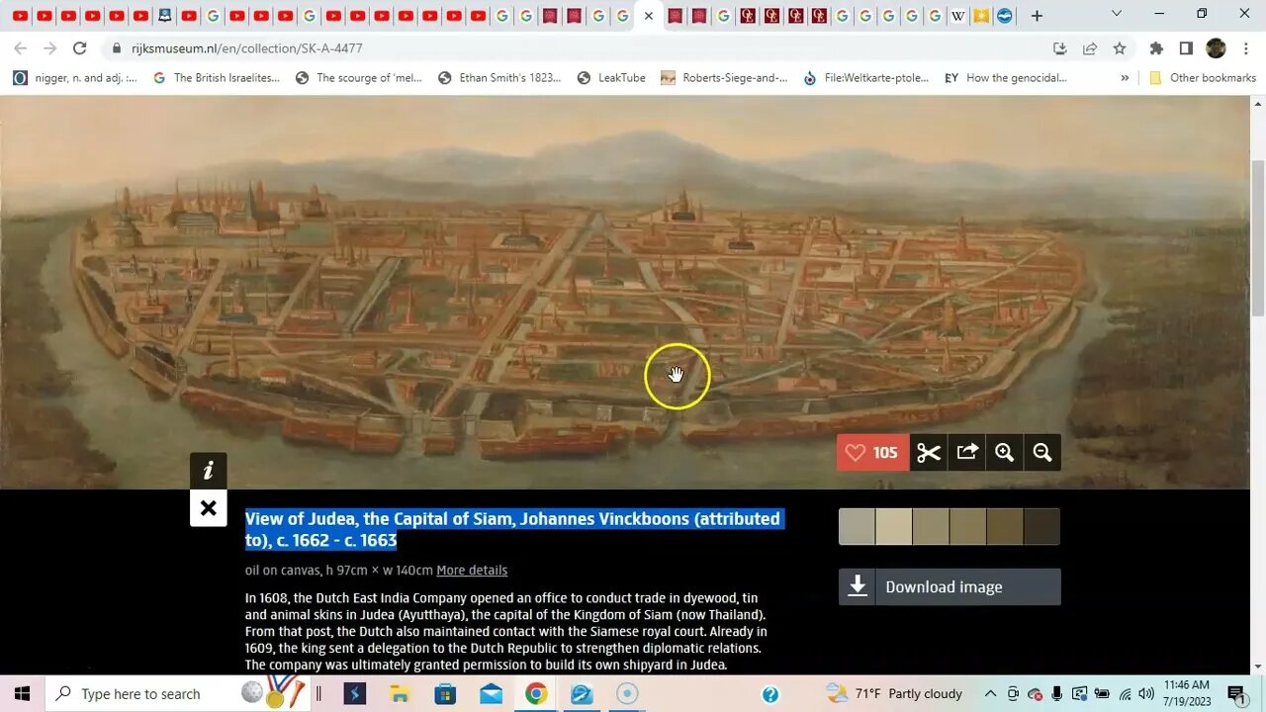This screenshot has width=1266, height=712.
Task: Close the artwork details panel
Action: (209, 508)
